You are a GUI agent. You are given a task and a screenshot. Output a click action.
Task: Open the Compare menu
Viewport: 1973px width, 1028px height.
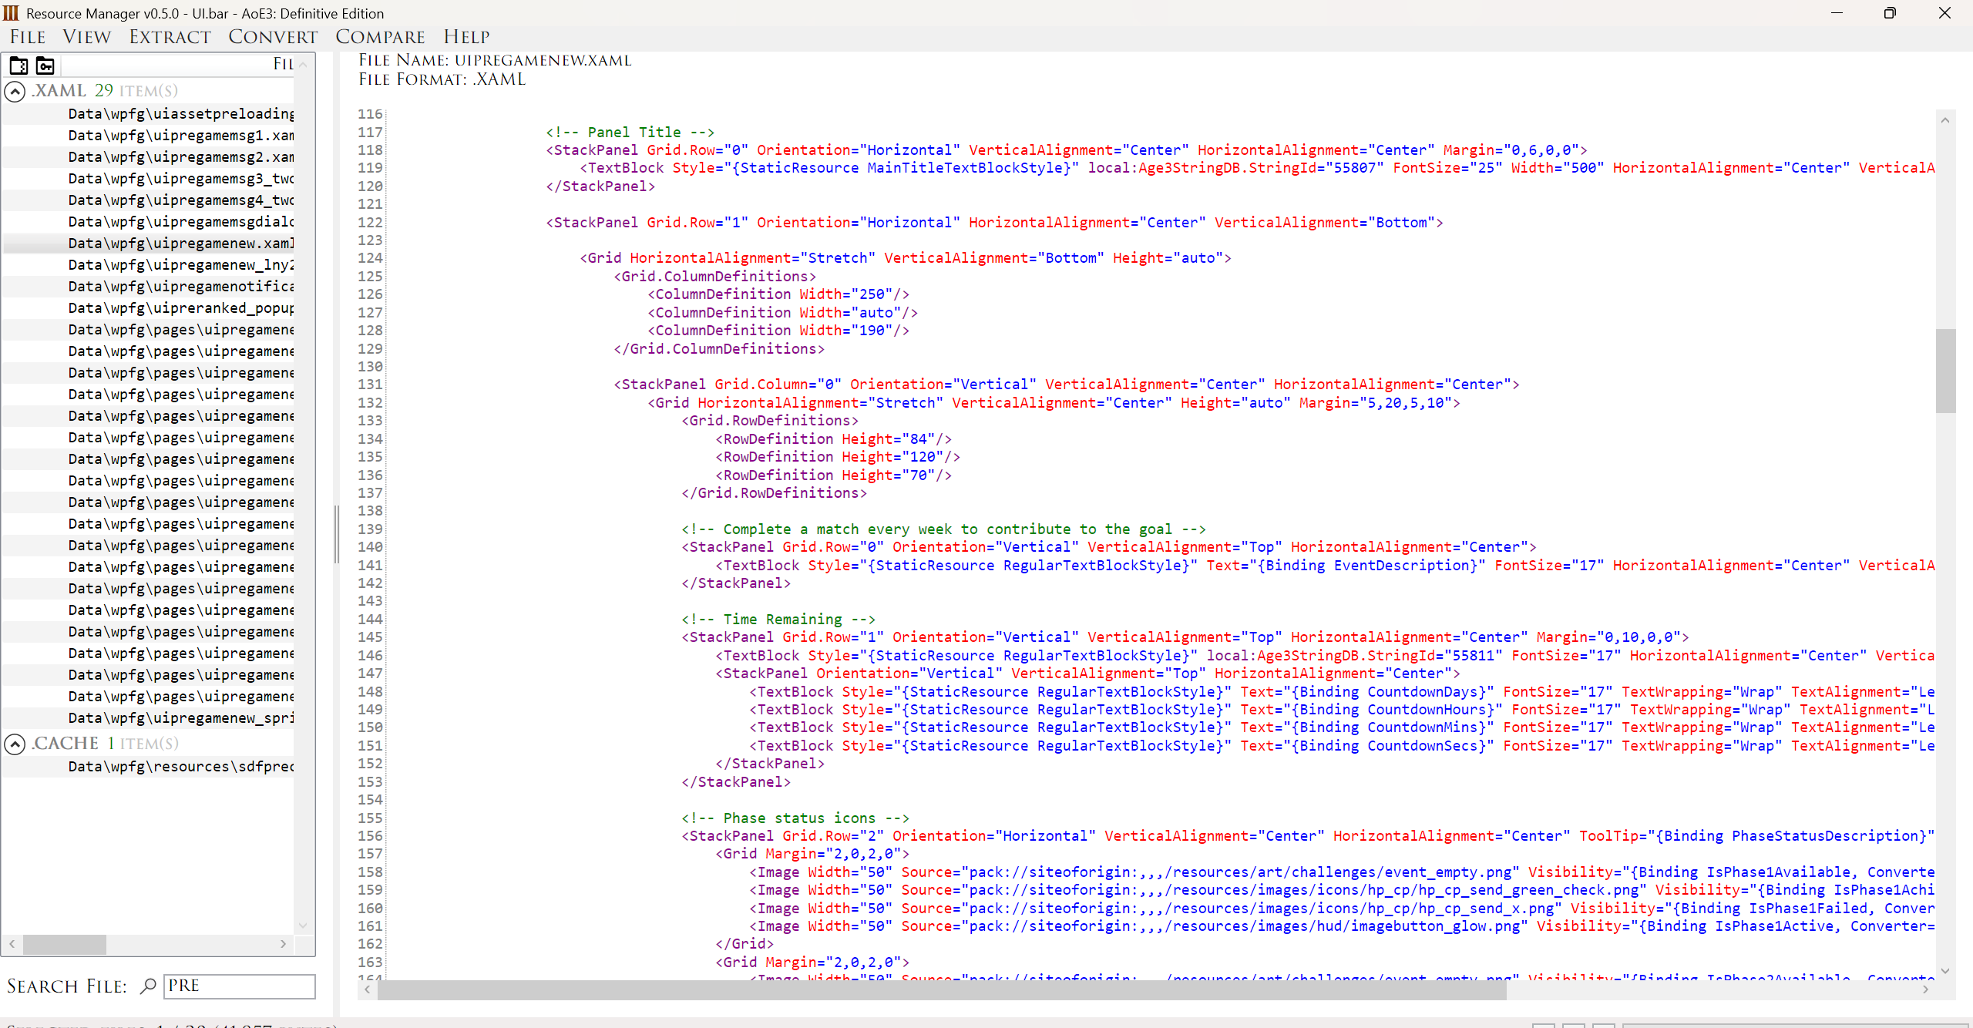(x=380, y=37)
